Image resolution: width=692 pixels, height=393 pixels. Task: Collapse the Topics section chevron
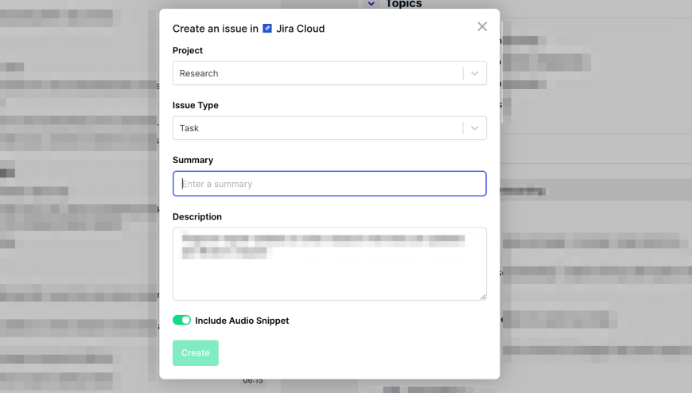[371, 4]
